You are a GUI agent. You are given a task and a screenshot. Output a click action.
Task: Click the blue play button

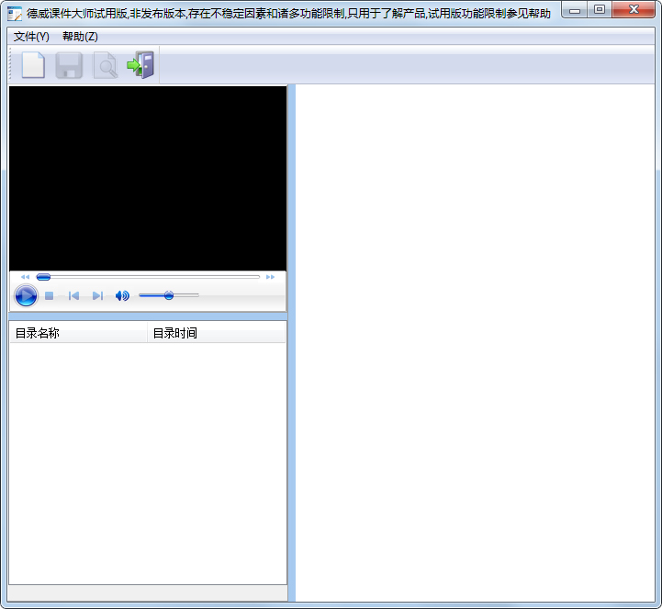pyautogui.click(x=26, y=295)
